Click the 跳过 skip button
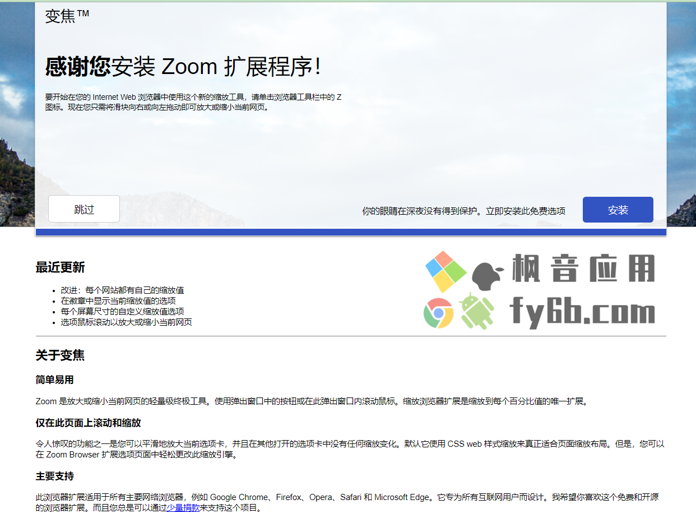The image size is (696, 518). pos(84,209)
